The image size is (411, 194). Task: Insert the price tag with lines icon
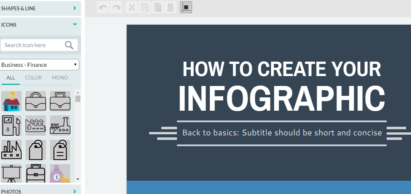[x=60, y=150]
